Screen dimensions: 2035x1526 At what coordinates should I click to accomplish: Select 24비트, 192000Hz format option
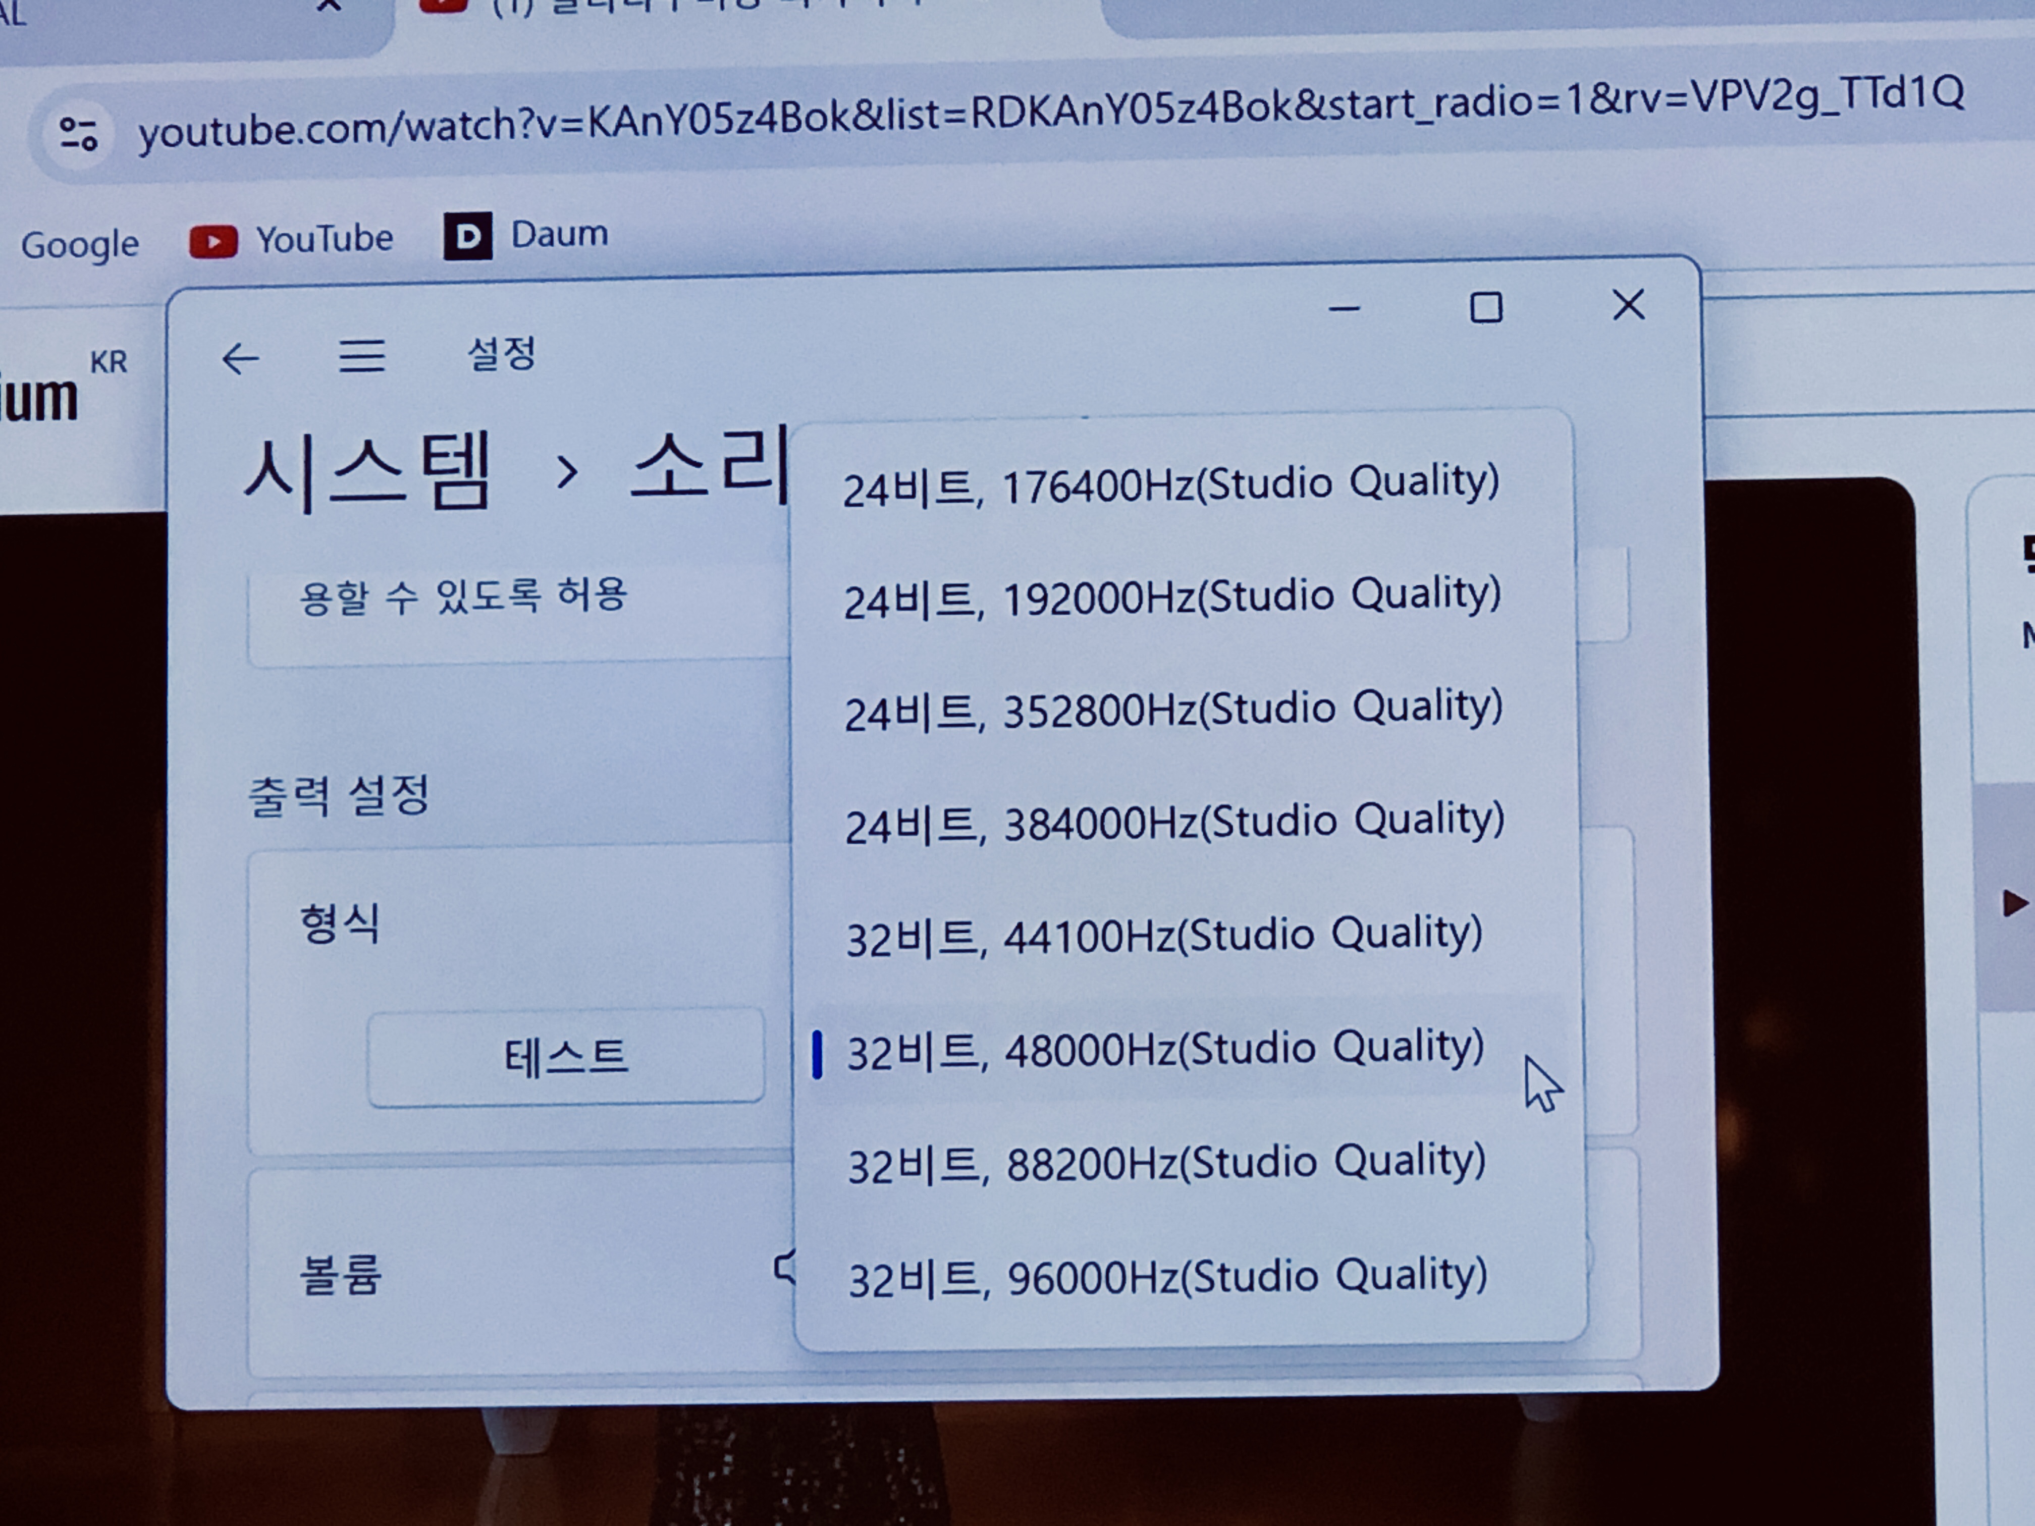coord(1172,599)
